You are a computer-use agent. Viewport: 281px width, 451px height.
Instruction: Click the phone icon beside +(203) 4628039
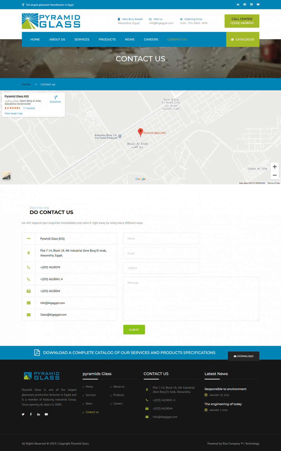[28, 267]
